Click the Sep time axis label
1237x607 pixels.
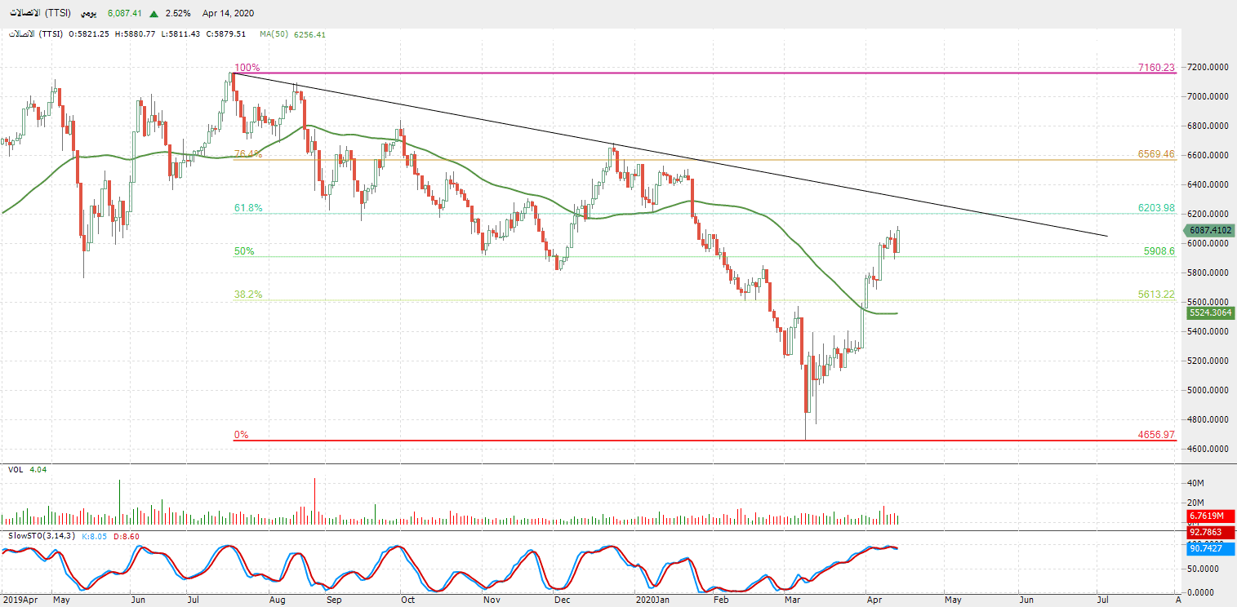333,600
